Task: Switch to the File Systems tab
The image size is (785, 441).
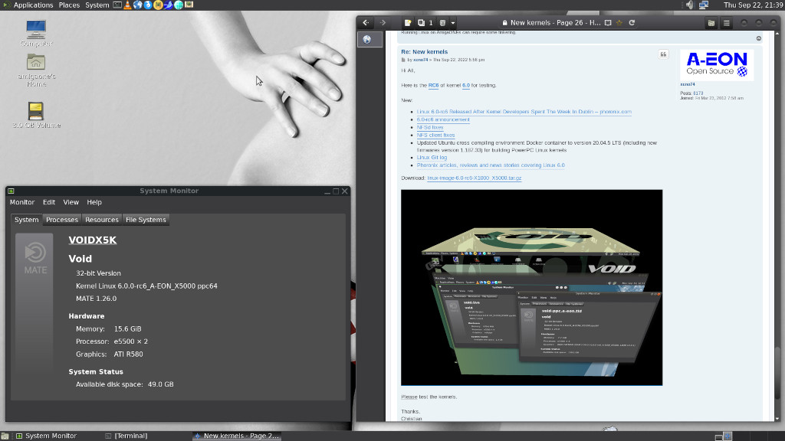Action: click(146, 220)
